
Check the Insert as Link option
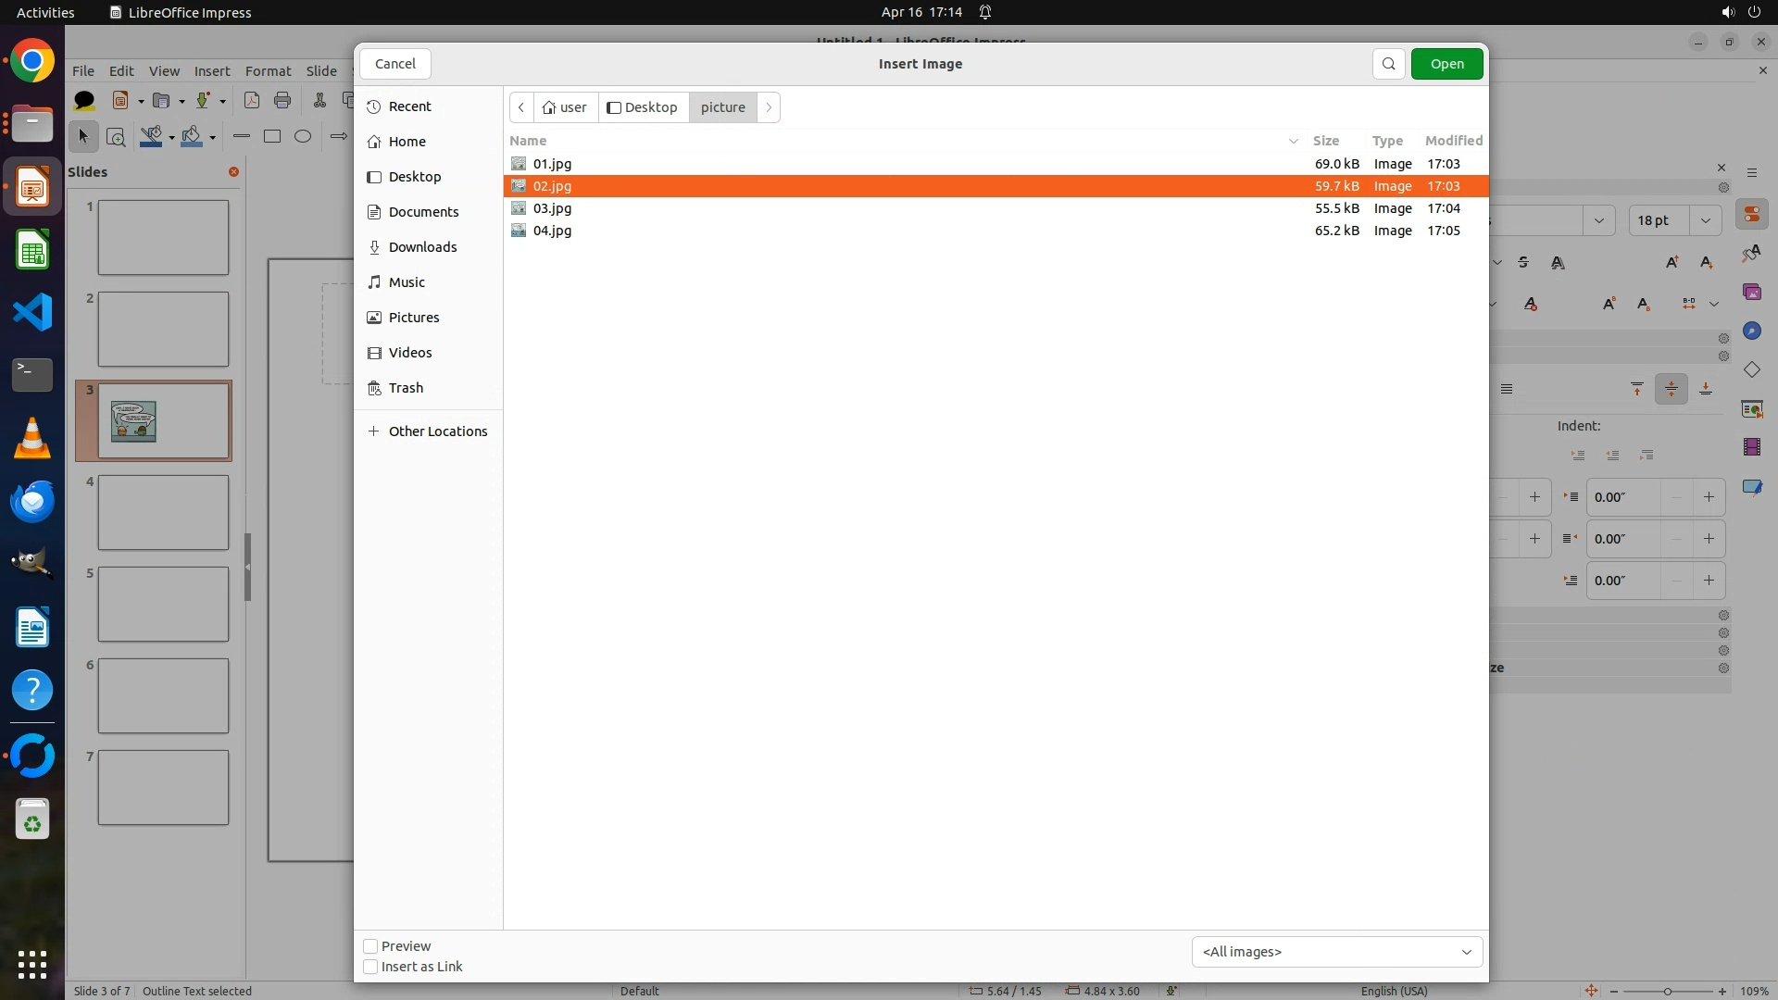370,967
